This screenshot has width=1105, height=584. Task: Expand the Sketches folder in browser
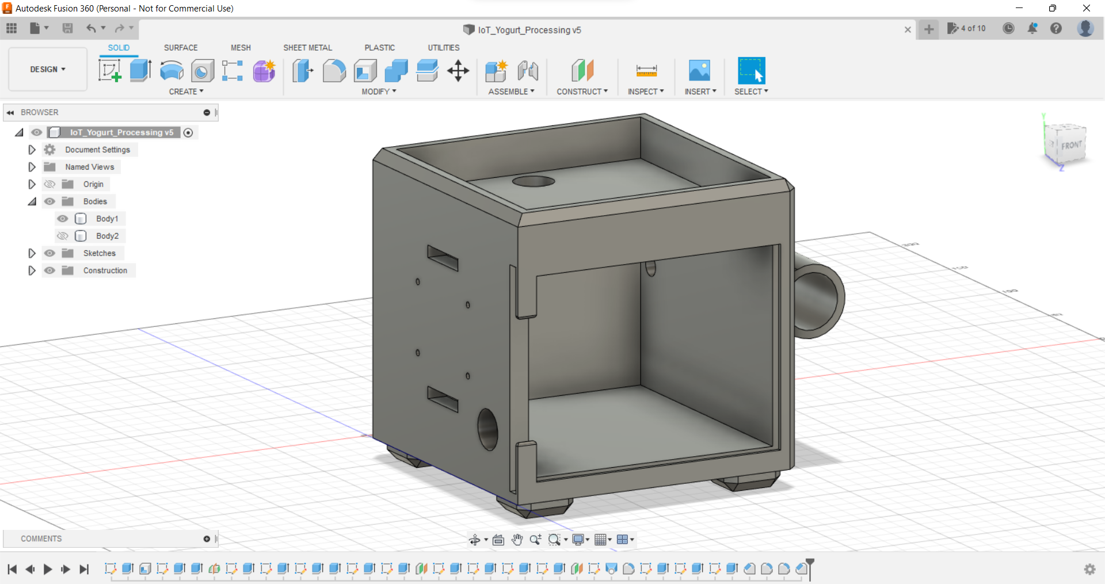tap(32, 253)
